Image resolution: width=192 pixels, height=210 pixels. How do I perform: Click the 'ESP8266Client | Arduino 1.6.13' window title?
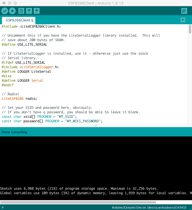tap(96, 3)
